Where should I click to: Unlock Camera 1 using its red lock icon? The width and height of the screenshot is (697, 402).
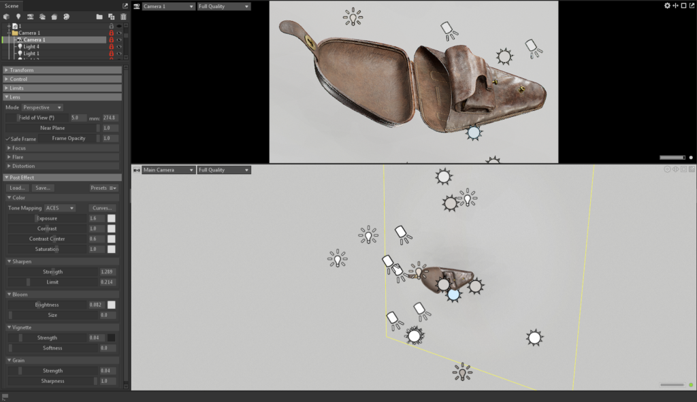112,39
